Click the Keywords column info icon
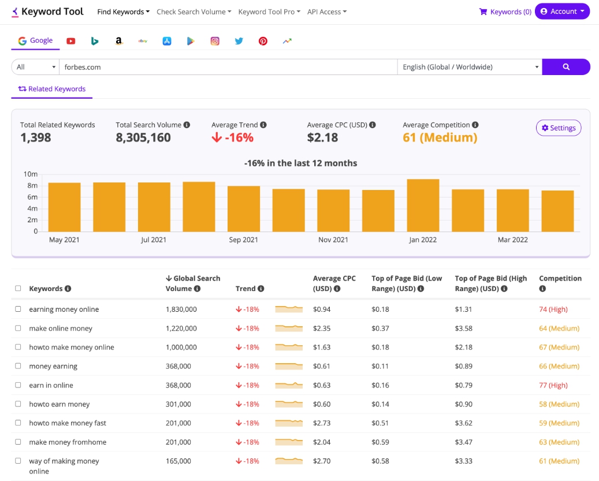 (x=68, y=289)
